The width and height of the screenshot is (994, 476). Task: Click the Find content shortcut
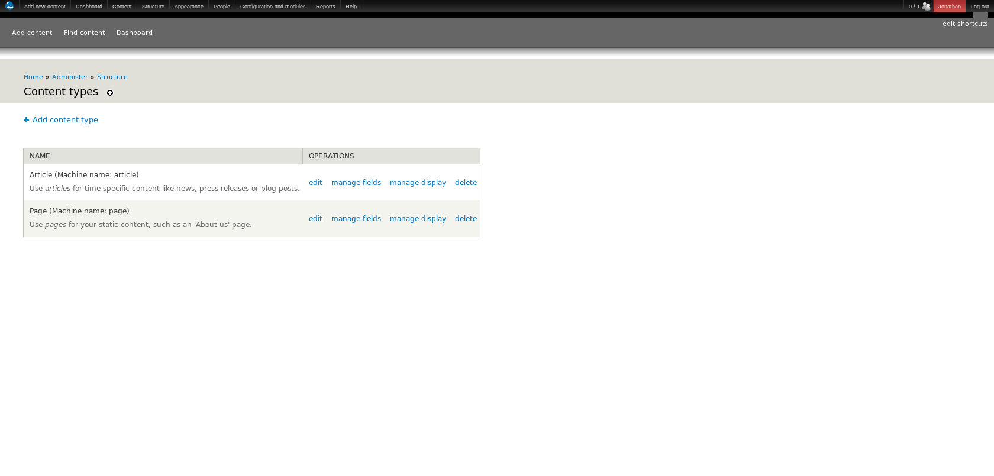(x=84, y=33)
